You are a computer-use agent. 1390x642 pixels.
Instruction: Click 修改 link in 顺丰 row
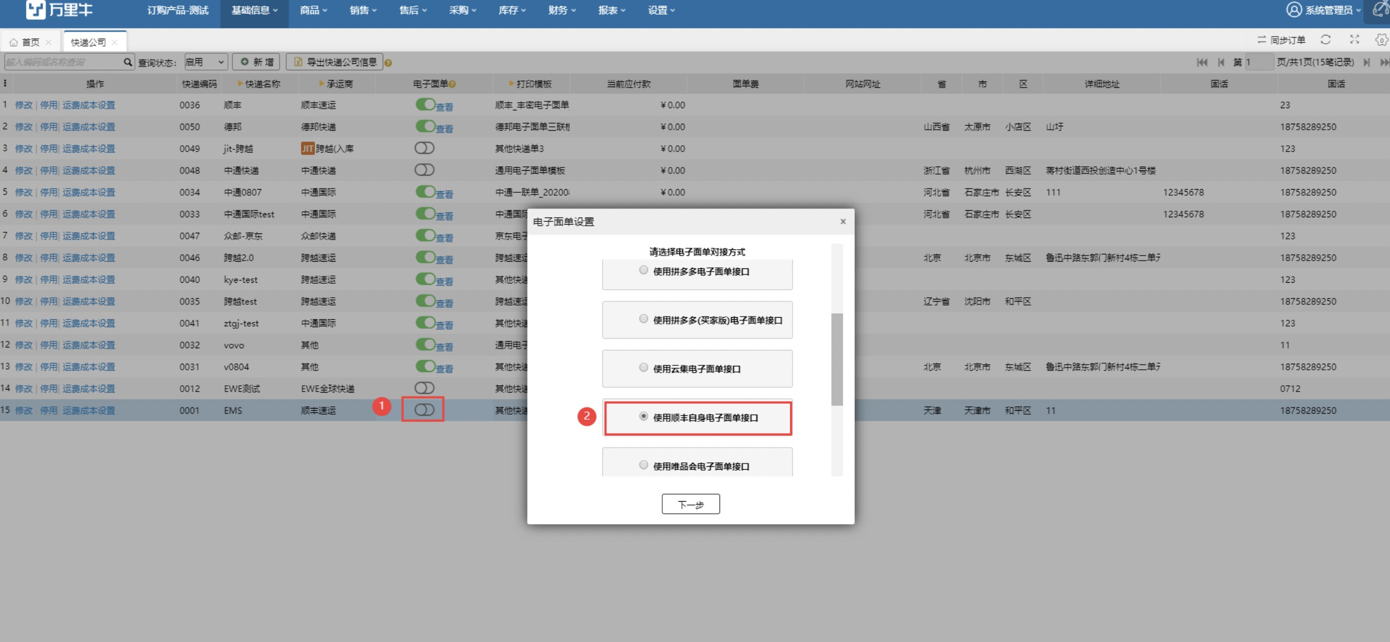24,105
